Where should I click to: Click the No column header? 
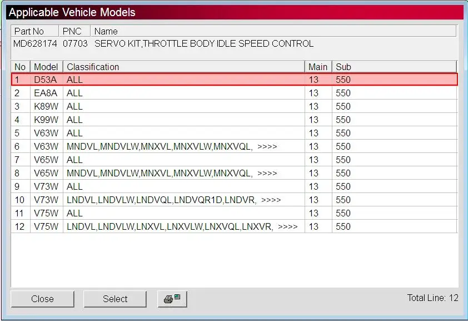(21, 67)
